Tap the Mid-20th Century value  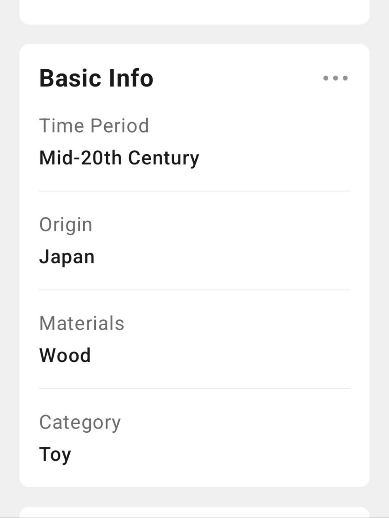pyautogui.click(x=119, y=158)
